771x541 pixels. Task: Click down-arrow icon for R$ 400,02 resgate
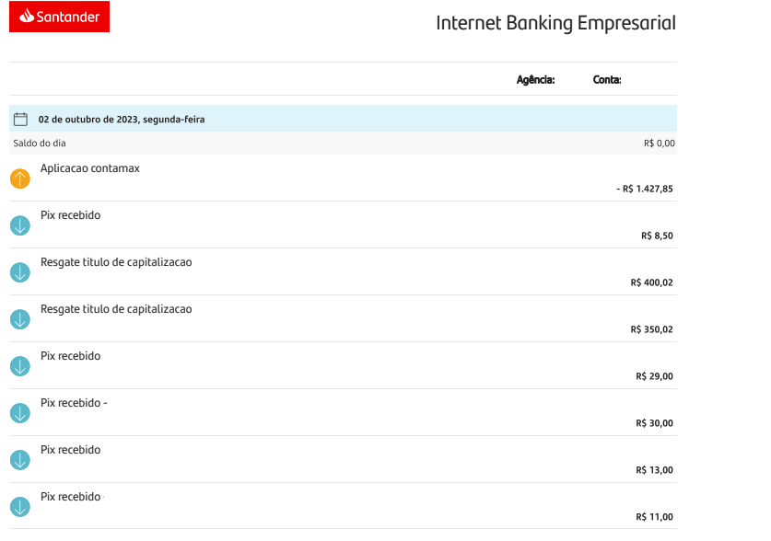[x=20, y=272]
